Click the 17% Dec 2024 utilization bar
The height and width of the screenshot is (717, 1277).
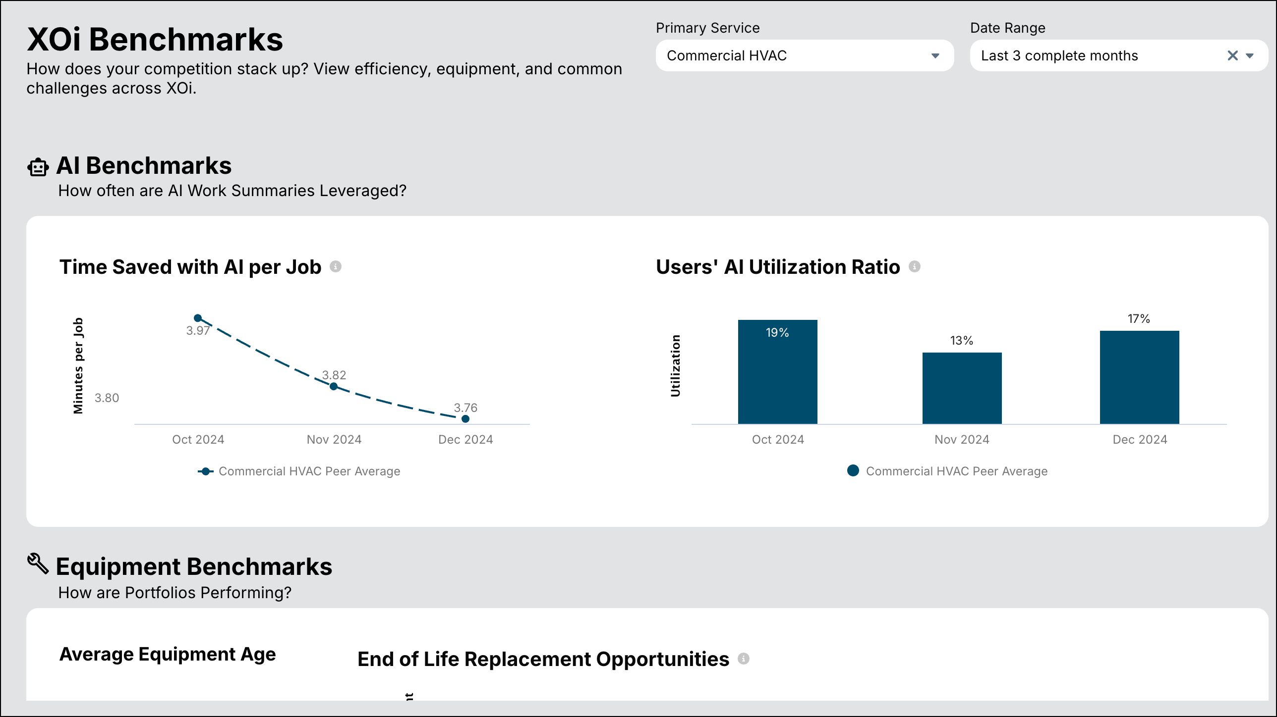click(x=1139, y=377)
